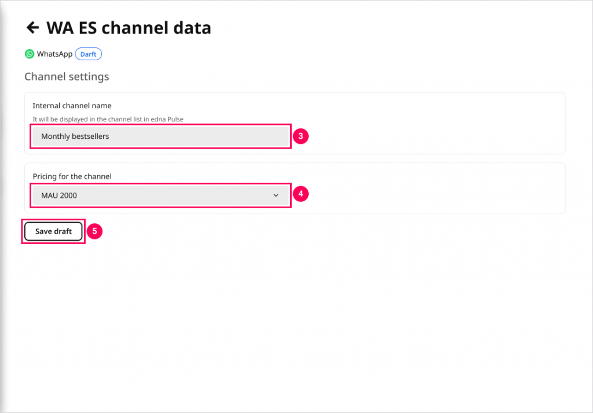Click the WA ES channel data title

[129, 27]
